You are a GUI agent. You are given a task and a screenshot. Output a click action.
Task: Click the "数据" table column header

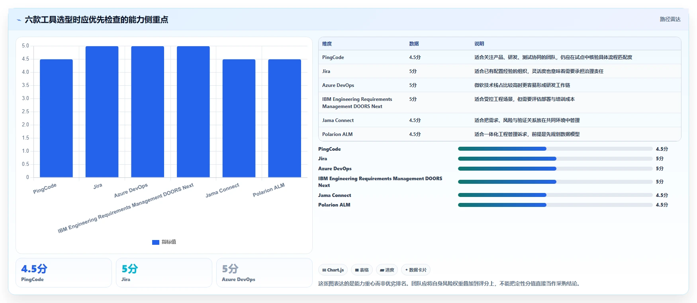[414, 44]
